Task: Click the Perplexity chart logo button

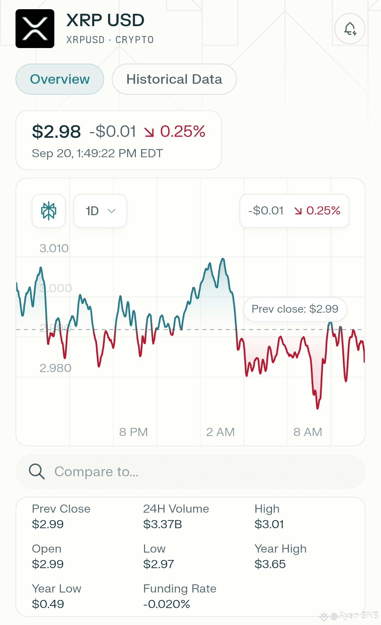Action: click(49, 211)
